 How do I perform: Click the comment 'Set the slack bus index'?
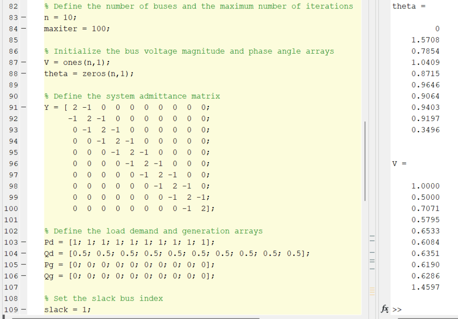tap(108, 298)
